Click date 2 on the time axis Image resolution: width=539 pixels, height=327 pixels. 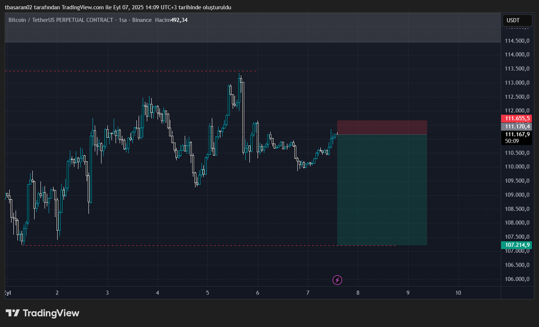(x=57, y=293)
